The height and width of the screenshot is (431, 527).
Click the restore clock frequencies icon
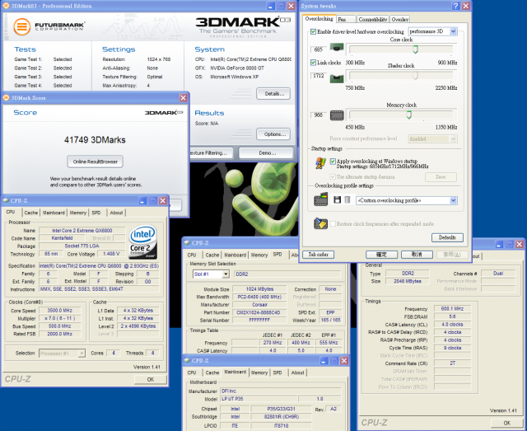(320, 223)
